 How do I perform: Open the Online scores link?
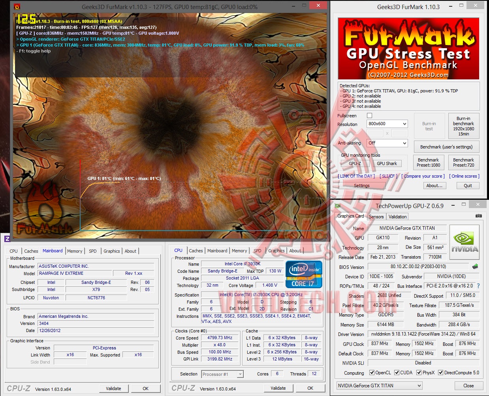[x=464, y=176]
